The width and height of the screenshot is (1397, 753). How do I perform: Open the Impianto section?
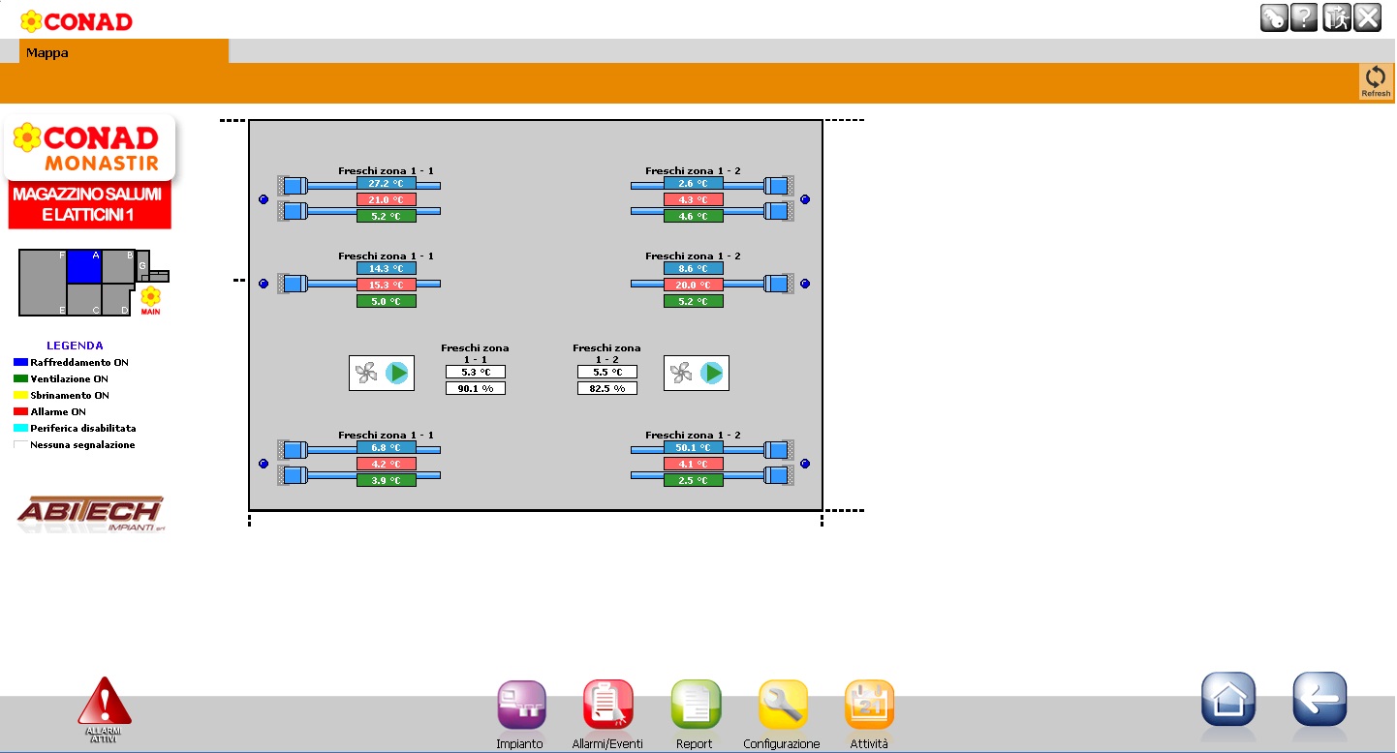521,706
